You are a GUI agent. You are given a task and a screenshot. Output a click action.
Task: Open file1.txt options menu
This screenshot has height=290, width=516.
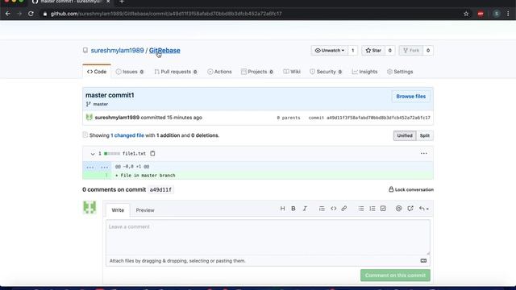423,154
